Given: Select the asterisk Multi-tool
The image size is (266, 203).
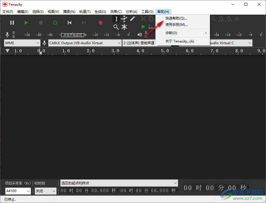Looking at the screenshot, I should tap(124, 27).
